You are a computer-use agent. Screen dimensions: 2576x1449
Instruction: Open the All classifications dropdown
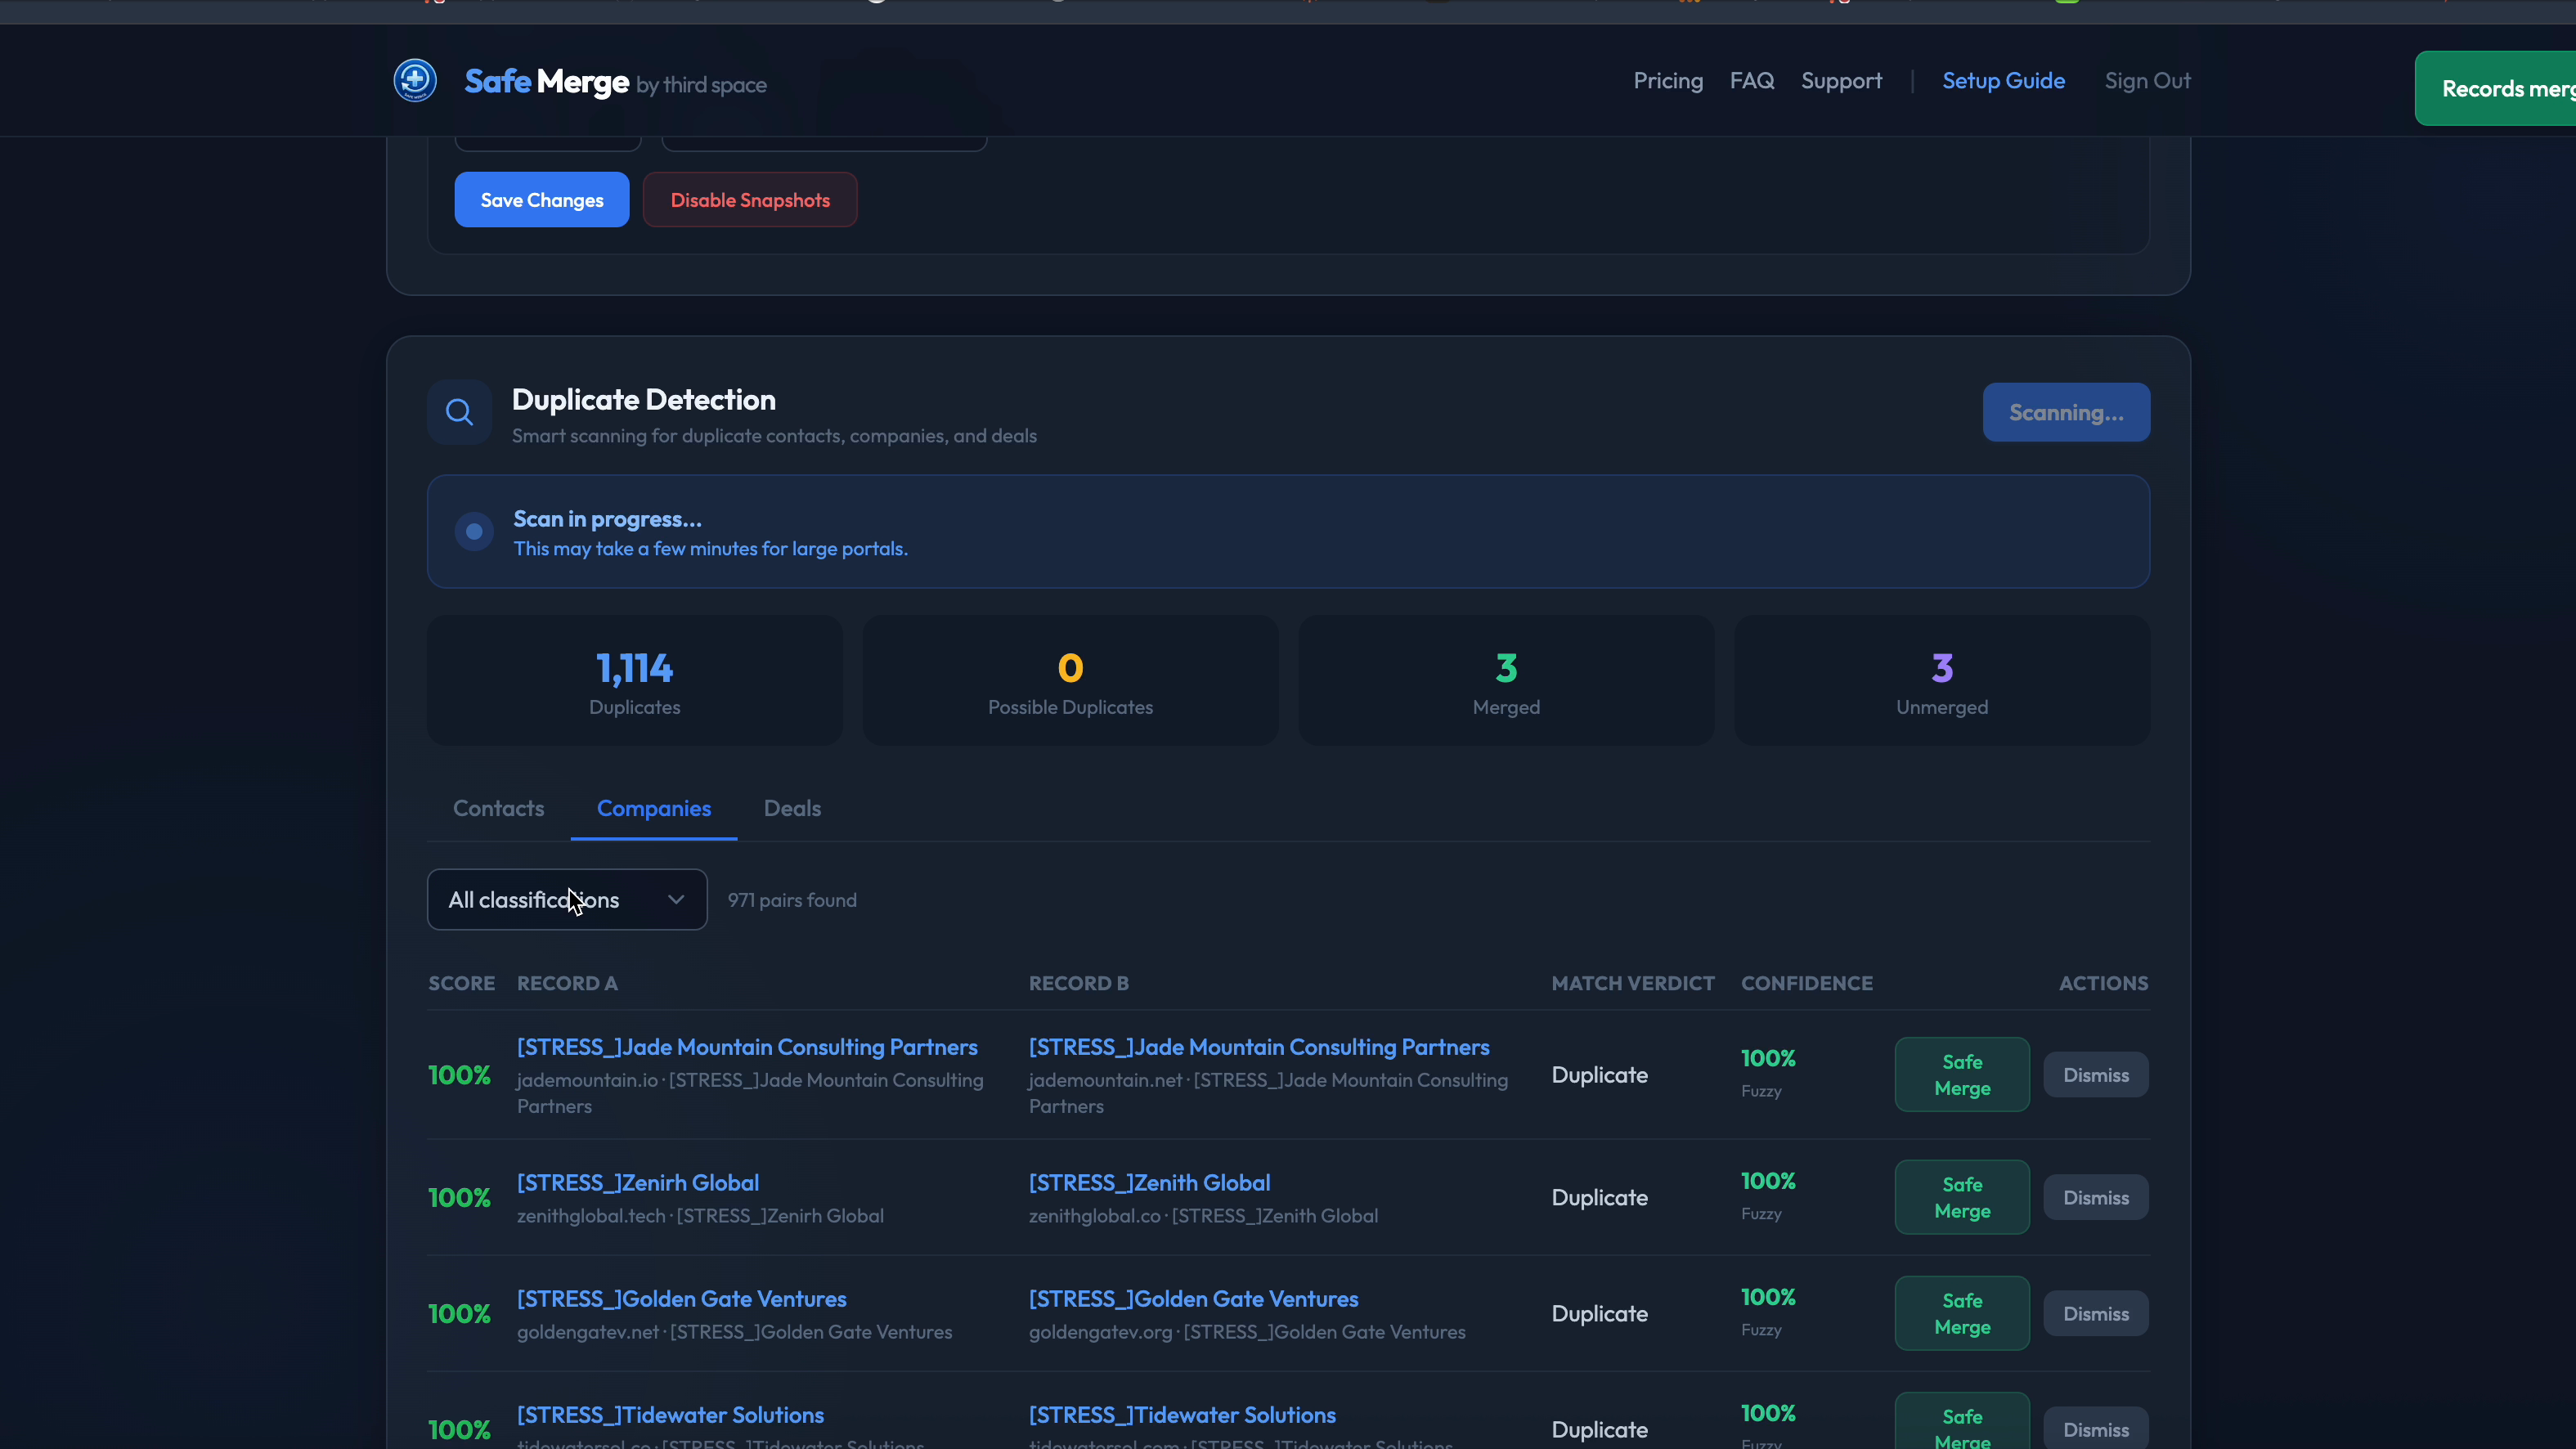pyautogui.click(x=566, y=899)
